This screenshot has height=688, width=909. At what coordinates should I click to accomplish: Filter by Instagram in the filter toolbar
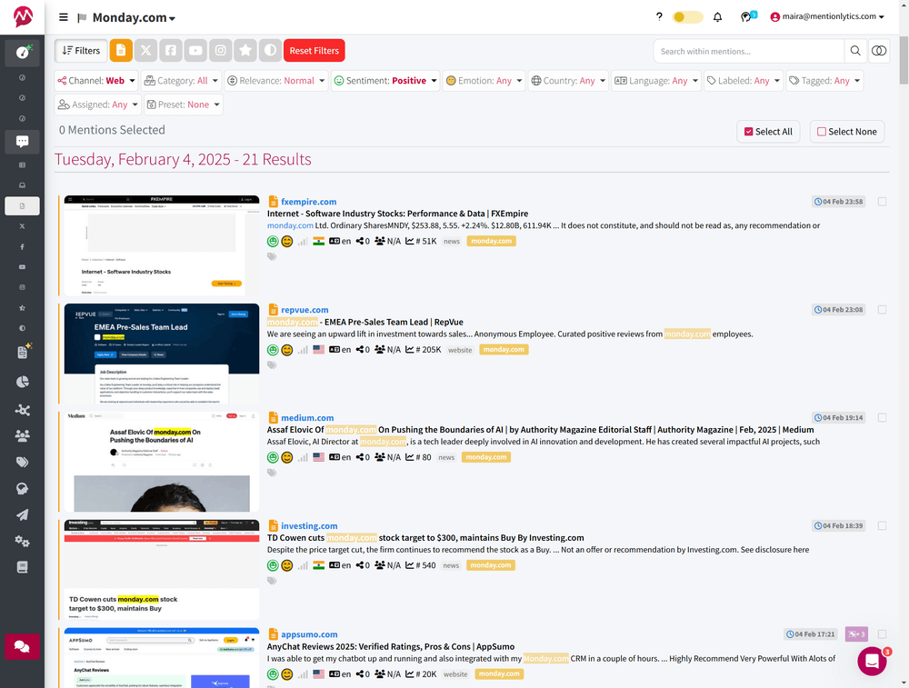pyautogui.click(x=221, y=50)
